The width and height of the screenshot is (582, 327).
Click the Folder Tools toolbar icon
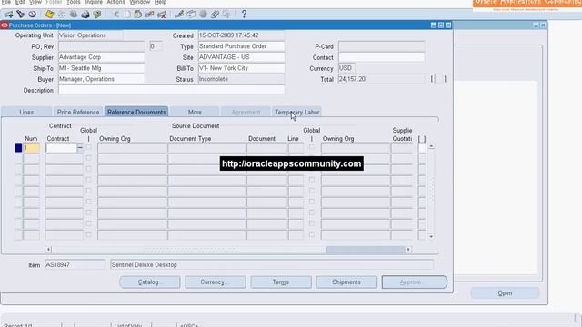coord(226,15)
